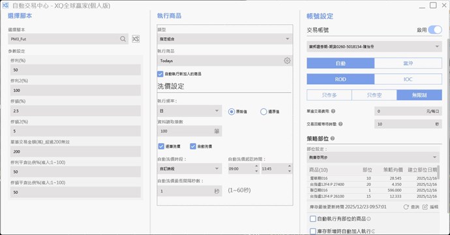
Task: Click the position table vertical scrollbar
Action: (438, 172)
